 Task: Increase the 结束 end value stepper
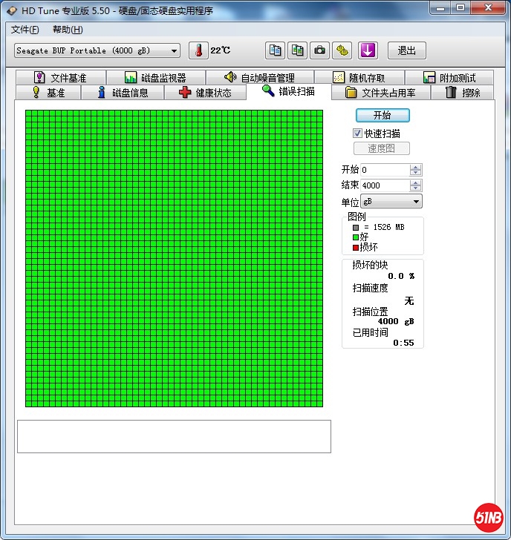point(416,182)
